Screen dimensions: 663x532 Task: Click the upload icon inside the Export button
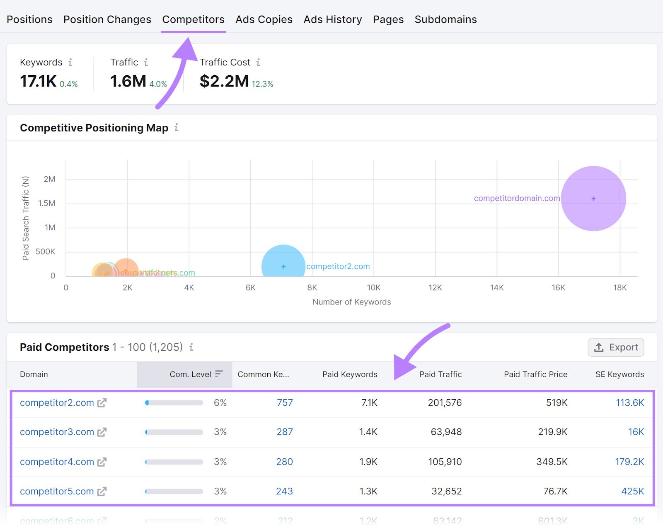(x=599, y=347)
